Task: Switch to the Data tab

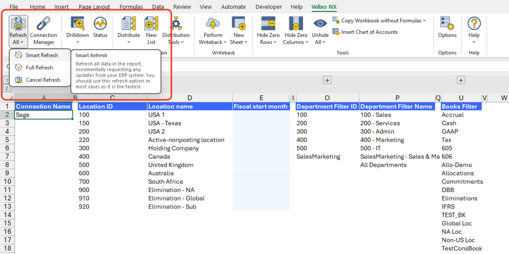Action: [158, 7]
